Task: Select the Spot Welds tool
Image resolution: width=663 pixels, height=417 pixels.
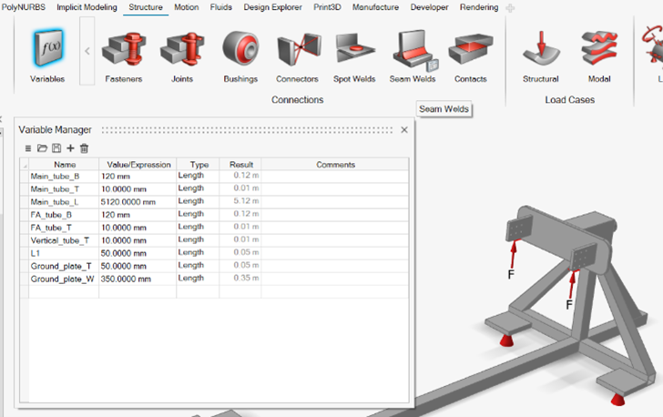Action: [354, 49]
